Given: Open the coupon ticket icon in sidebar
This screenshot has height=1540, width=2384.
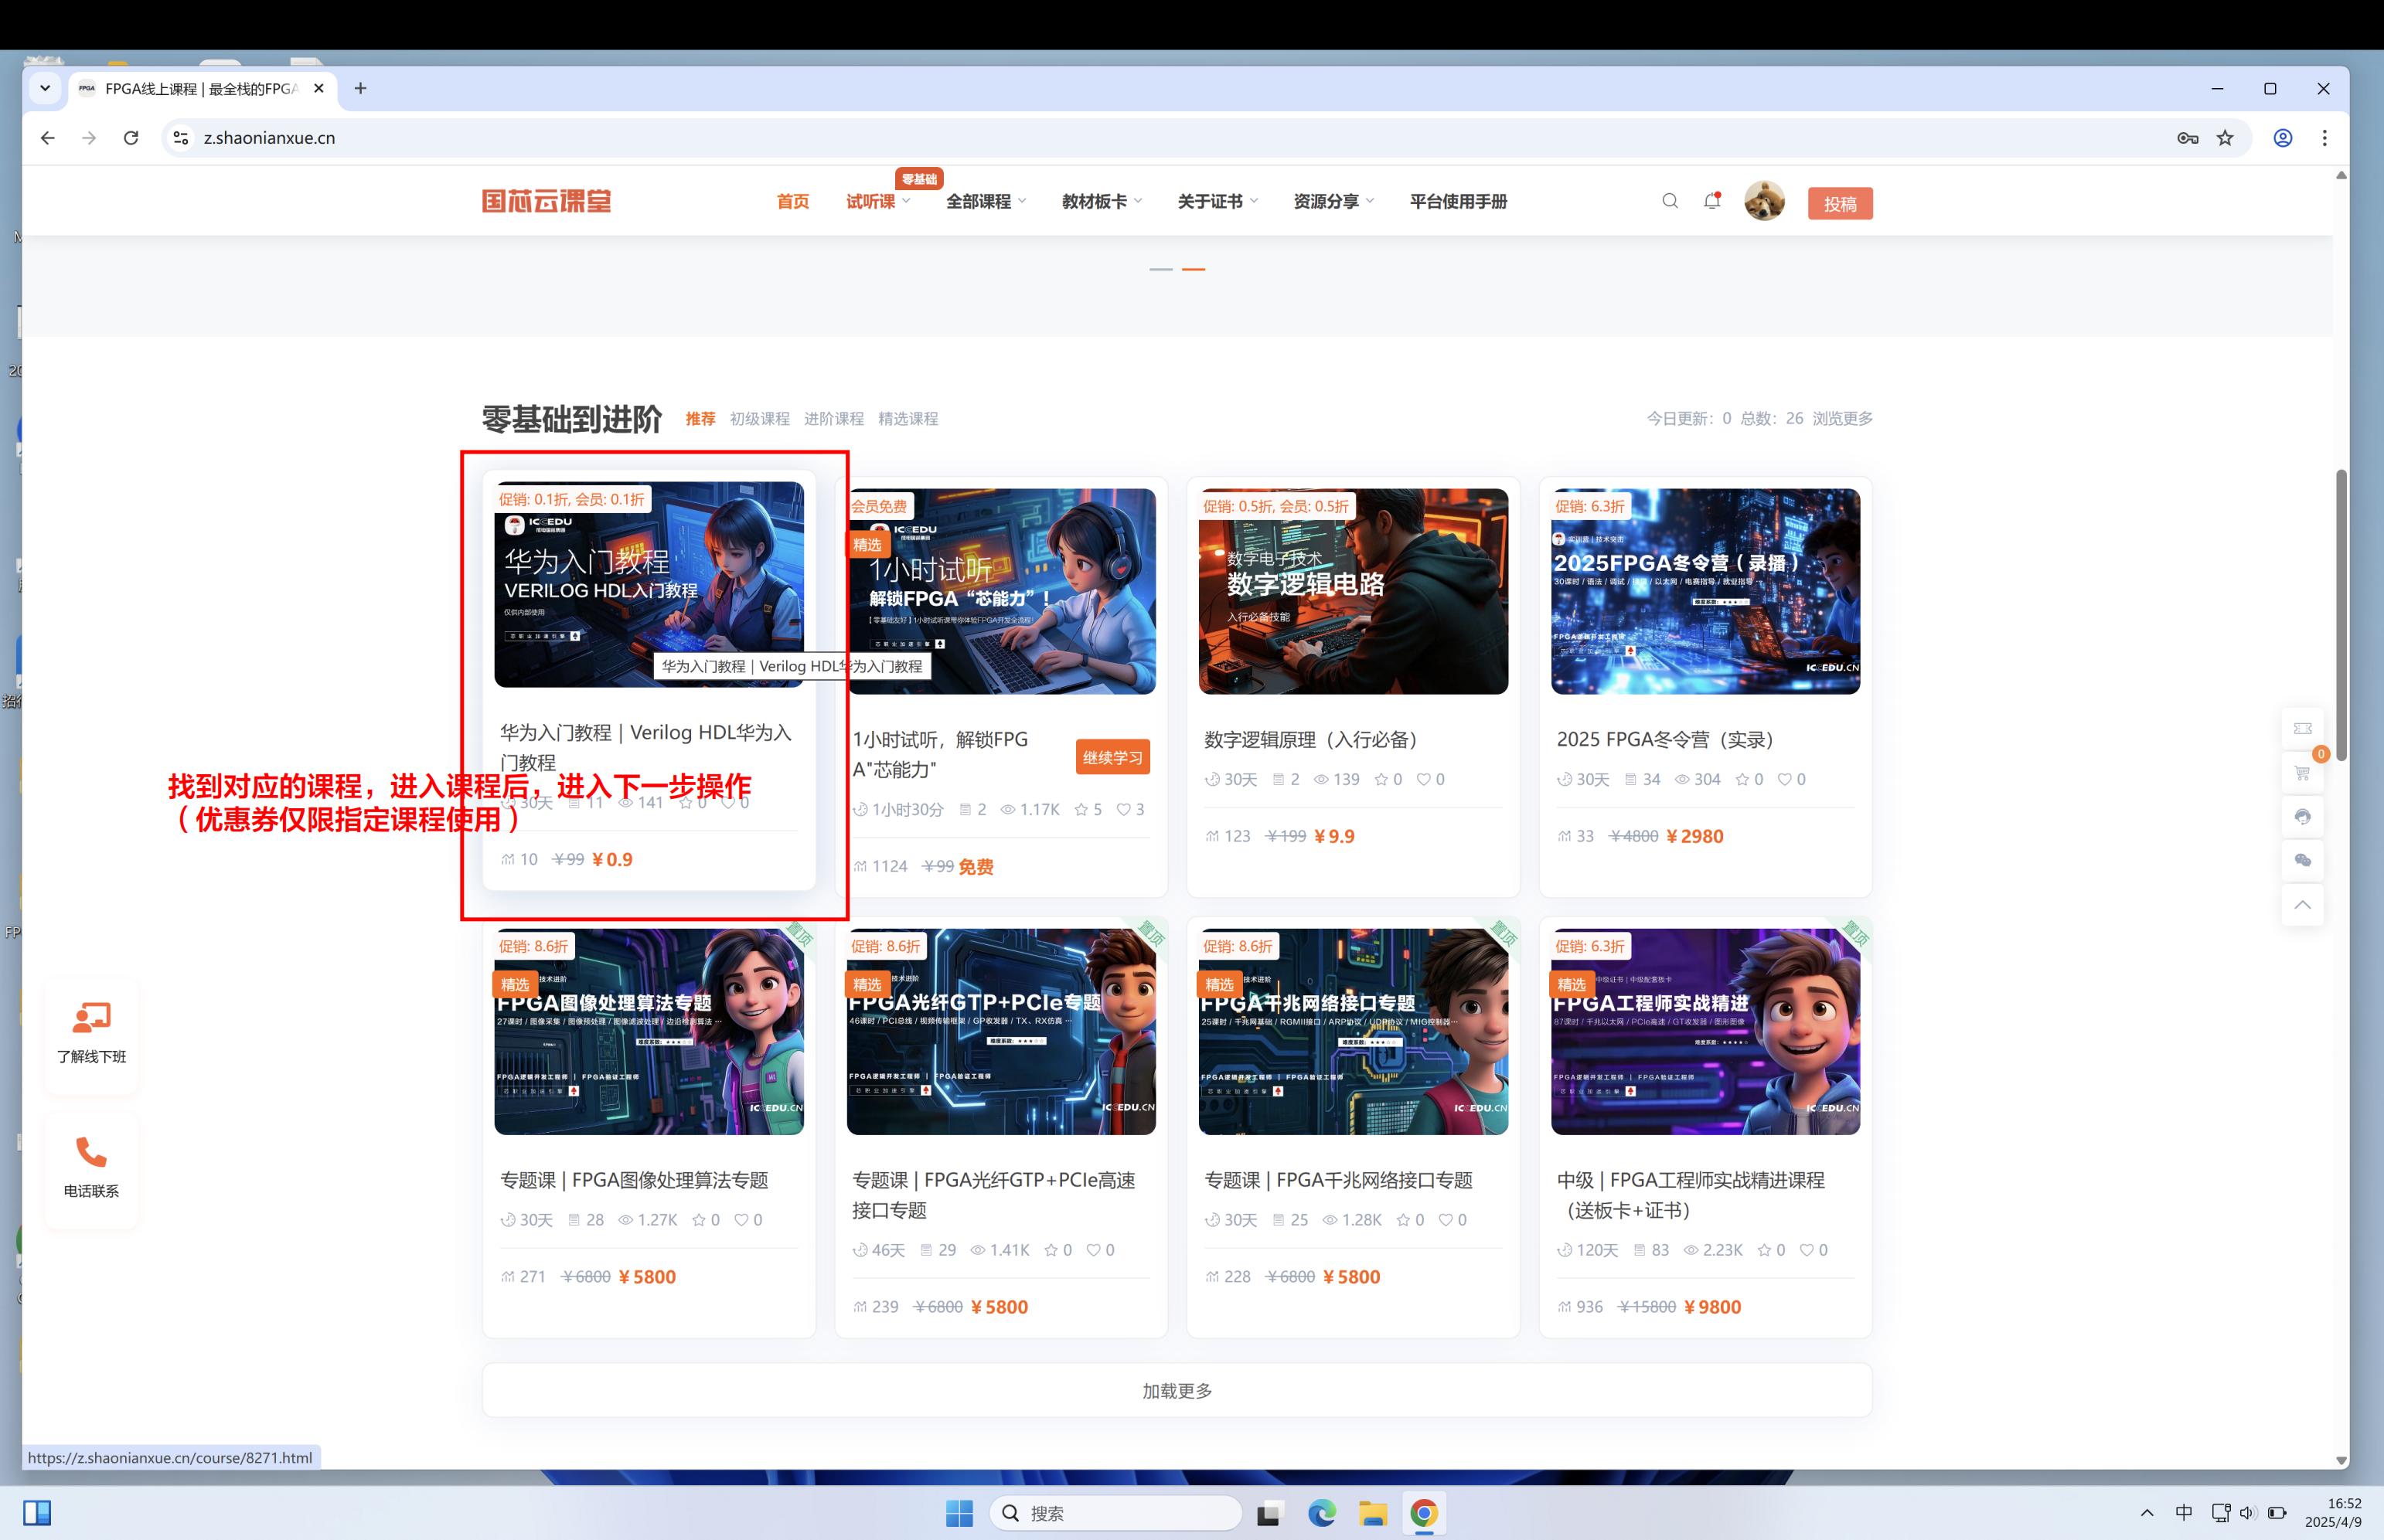Looking at the screenshot, I should (2302, 729).
